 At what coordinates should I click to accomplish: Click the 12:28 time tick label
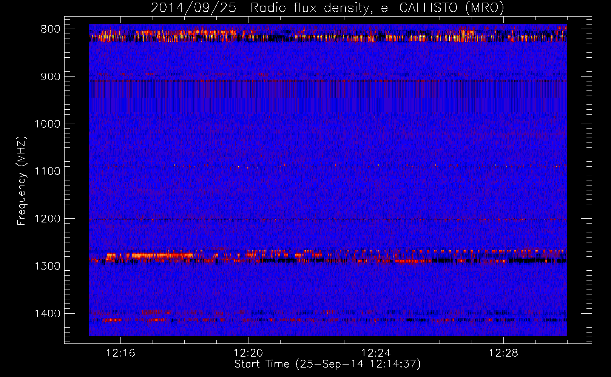pyautogui.click(x=503, y=353)
